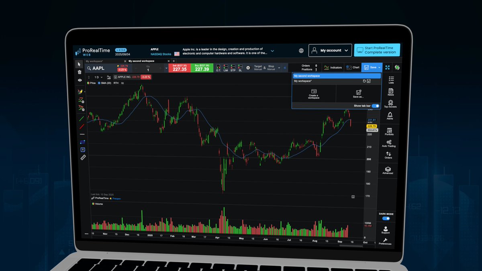Expand the Apple company description
This screenshot has width=482, height=271.
[272, 51]
